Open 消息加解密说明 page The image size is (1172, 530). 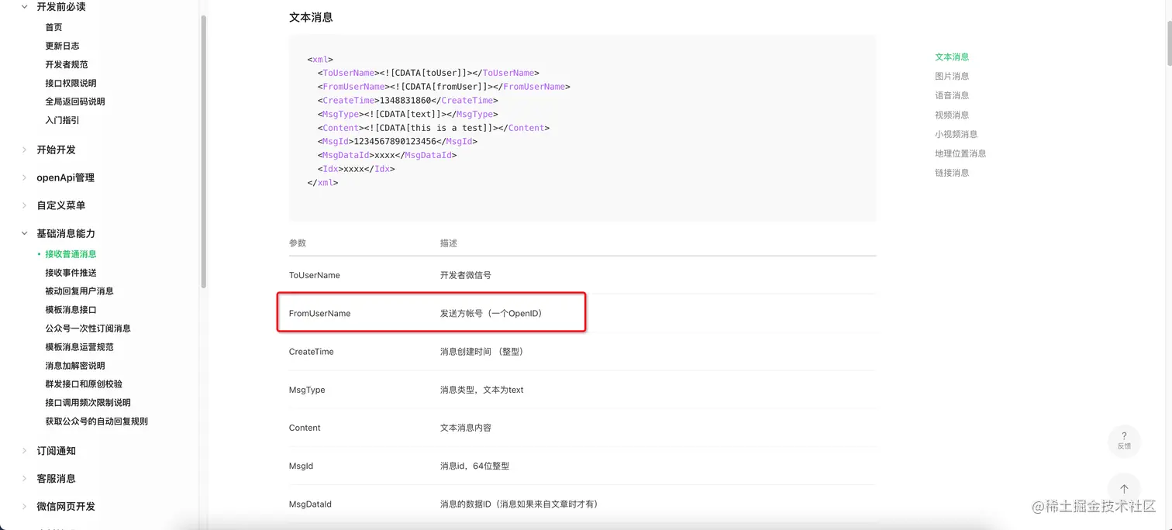tap(75, 366)
